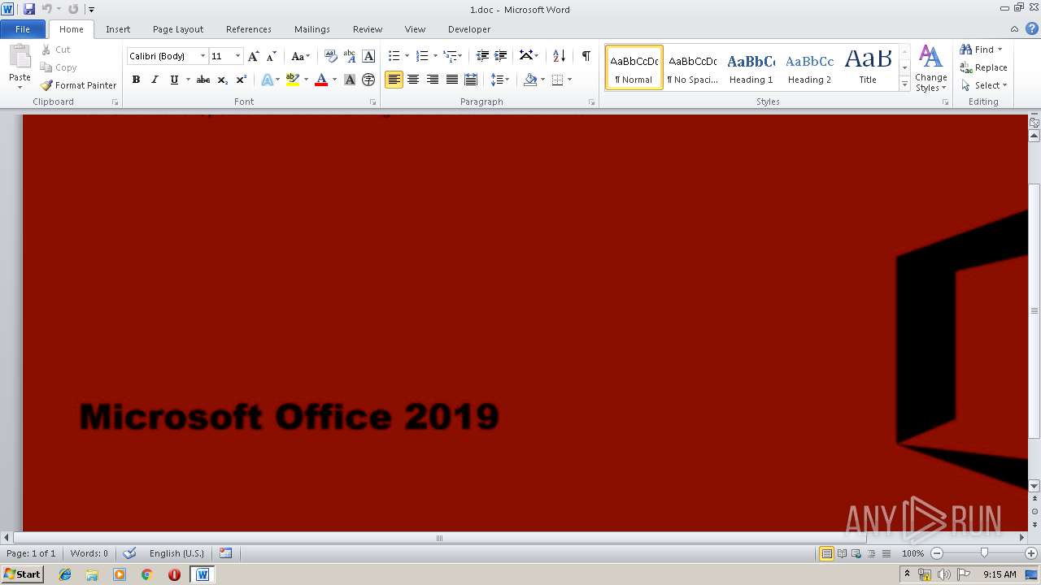Open Opera from the taskbar
This screenshot has width=1041, height=585.
click(174, 574)
